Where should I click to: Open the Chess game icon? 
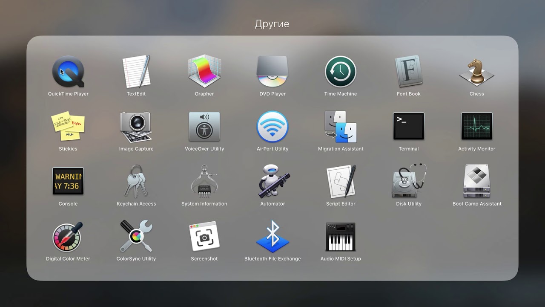[x=477, y=72]
